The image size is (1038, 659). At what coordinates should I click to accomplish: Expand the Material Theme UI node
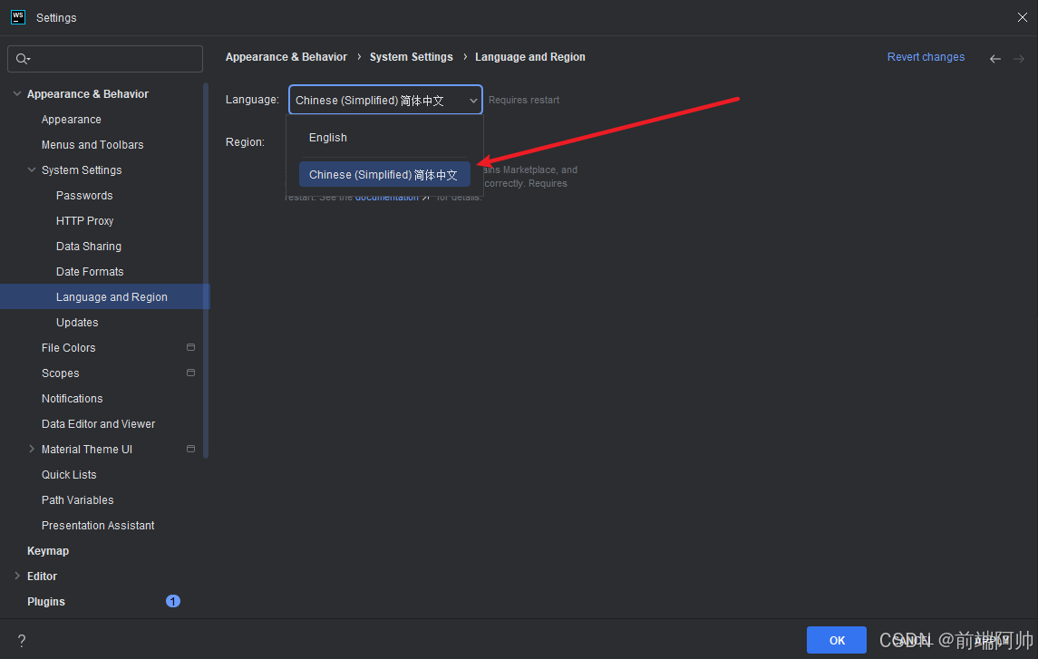[x=31, y=449]
